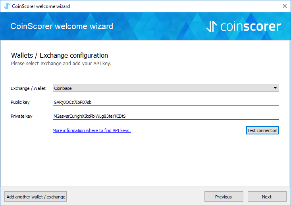Screen dimensions: 291x206
Task: Click the coinscorer arrows logo in banner
Action: 212,26
